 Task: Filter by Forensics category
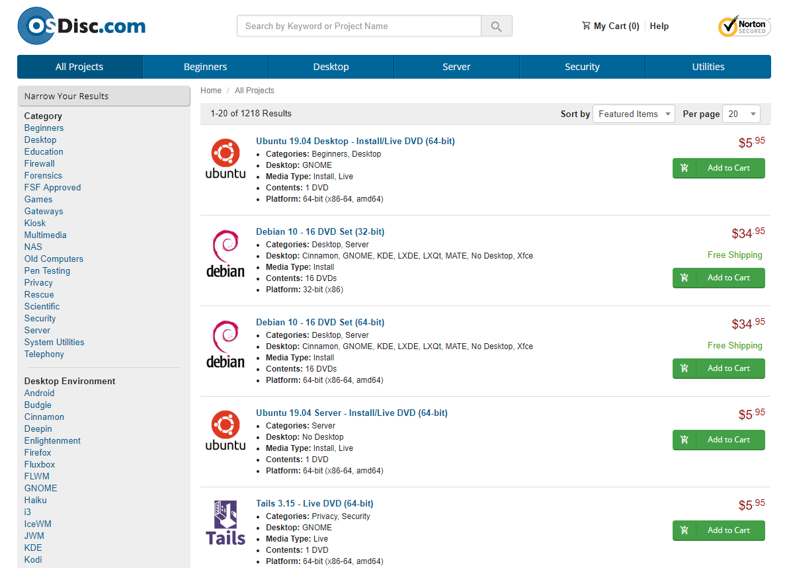pyautogui.click(x=43, y=176)
